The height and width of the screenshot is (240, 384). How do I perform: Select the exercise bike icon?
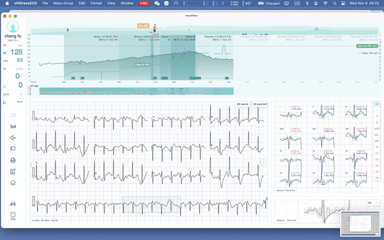(13, 204)
